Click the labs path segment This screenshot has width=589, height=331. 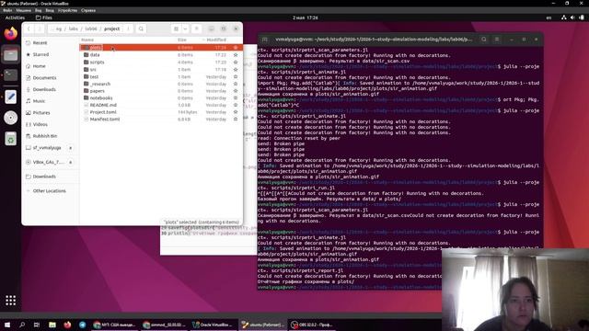click(74, 29)
